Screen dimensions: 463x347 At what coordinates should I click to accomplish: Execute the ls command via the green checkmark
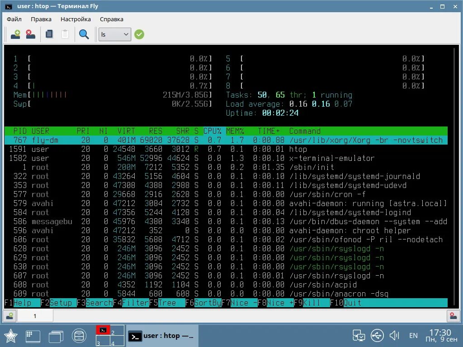click(x=139, y=34)
